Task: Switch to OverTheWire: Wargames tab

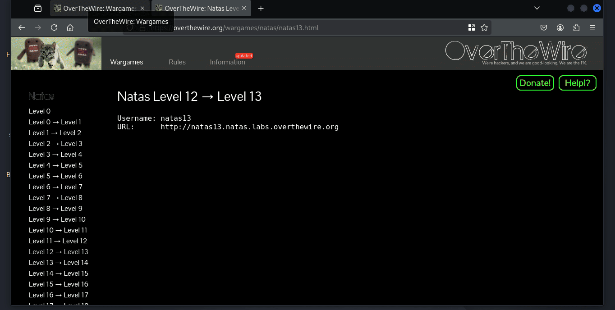Action: (x=99, y=8)
